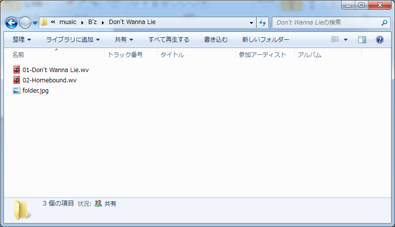Click すべて再生する
The width and height of the screenshot is (395, 227).
point(169,40)
